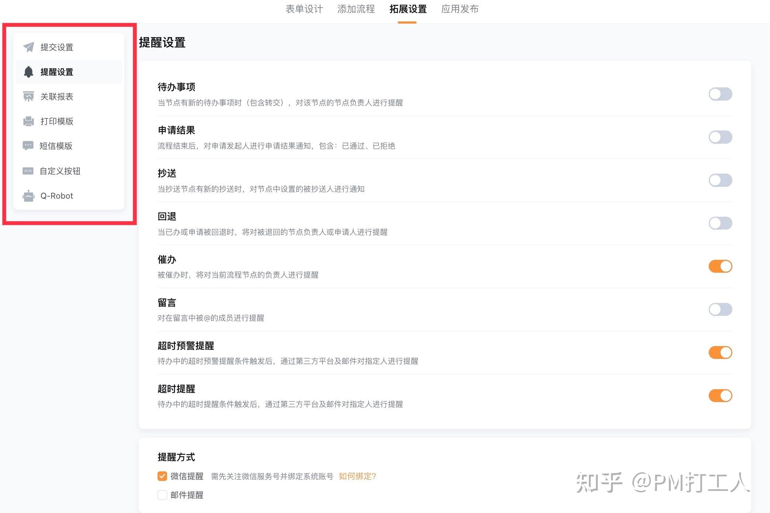This screenshot has width=770, height=513.
Task: Click the 超时预警提醒 setting title
Action: click(x=186, y=346)
